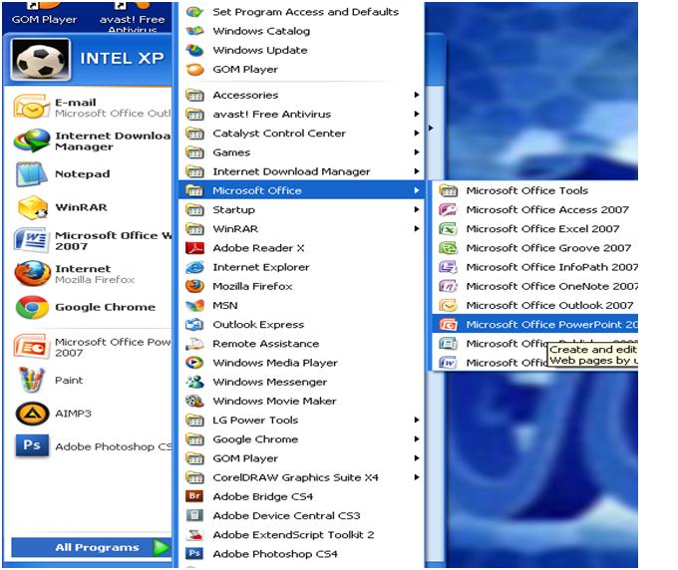This screenshot has height=570, width=678.
Task: Open recent Microsoft Office PowerPoint 2007 icon
Action: click(31, 347)
